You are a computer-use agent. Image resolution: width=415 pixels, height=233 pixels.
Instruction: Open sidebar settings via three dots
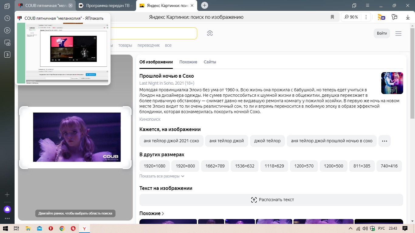click(7, 218)
